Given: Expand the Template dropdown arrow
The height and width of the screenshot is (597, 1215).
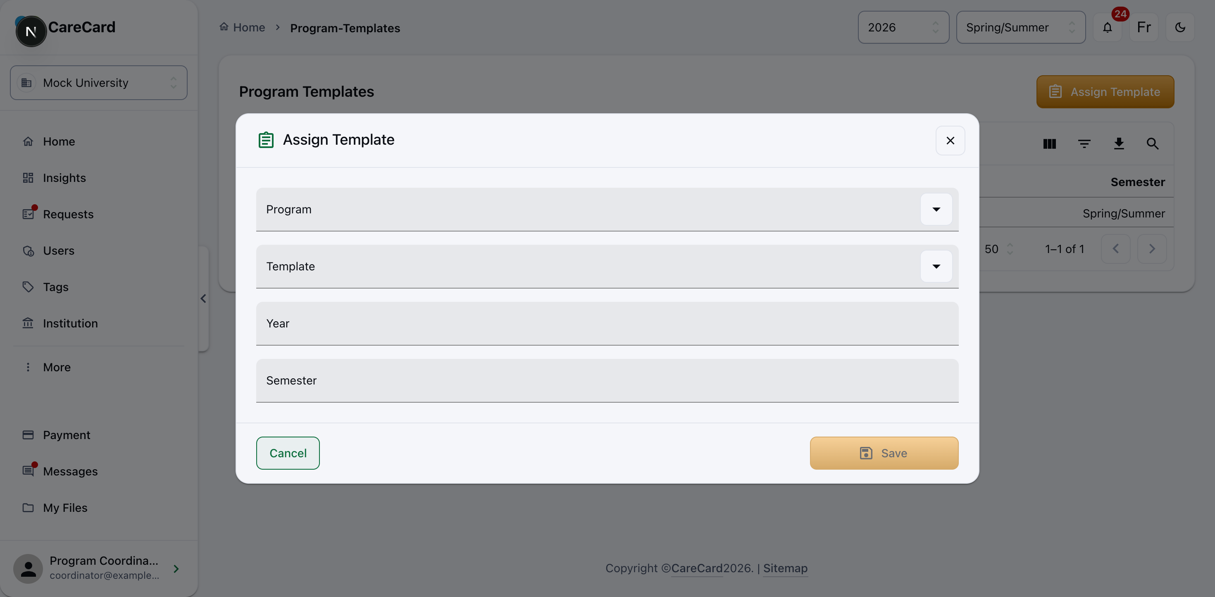Looking at the screenshot, I should point(936,266).
